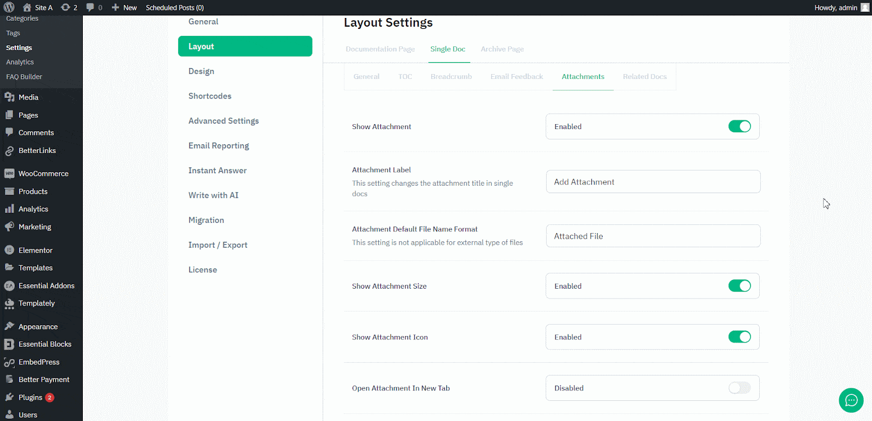Click the Elementor sidebar icon

pyautogui.click(x=9, y=251)
